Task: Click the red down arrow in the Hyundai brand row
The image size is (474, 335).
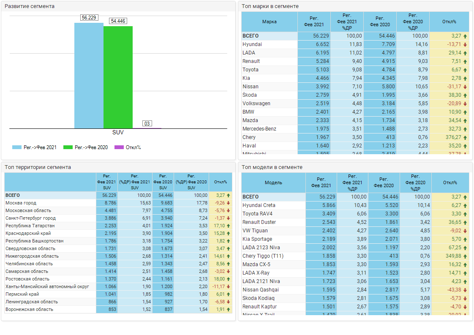Action: click(465, 45)
